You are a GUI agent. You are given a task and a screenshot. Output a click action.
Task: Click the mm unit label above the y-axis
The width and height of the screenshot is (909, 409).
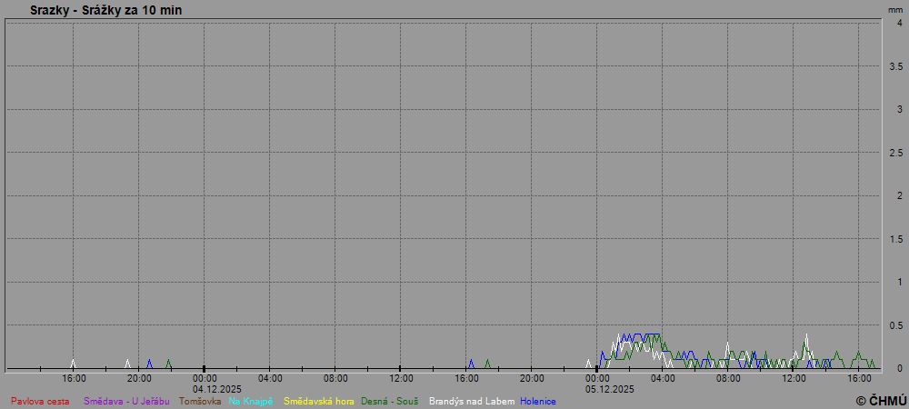896,9
